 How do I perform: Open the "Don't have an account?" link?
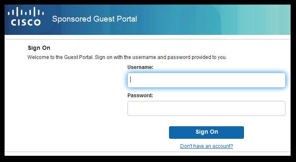pyautogui.click(x=206, y=146)
